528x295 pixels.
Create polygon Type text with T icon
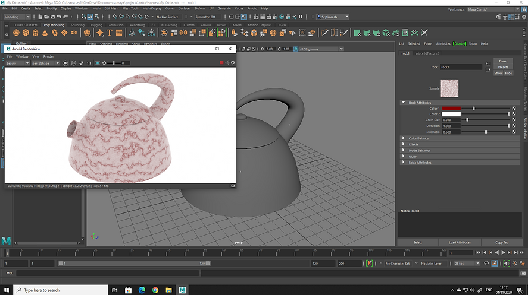click(109, 33)
